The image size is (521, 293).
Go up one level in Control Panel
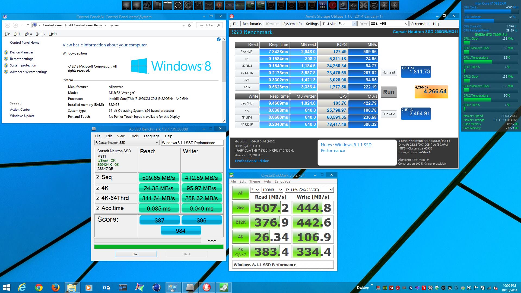pyautogui.click(x=28, y=25)
